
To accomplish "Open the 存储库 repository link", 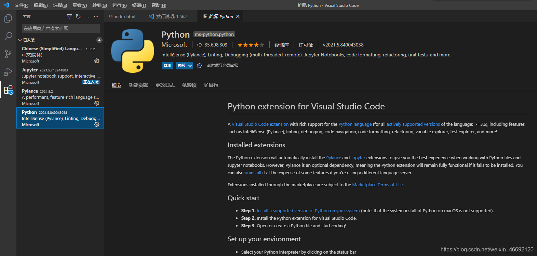I will pos(282,45).
